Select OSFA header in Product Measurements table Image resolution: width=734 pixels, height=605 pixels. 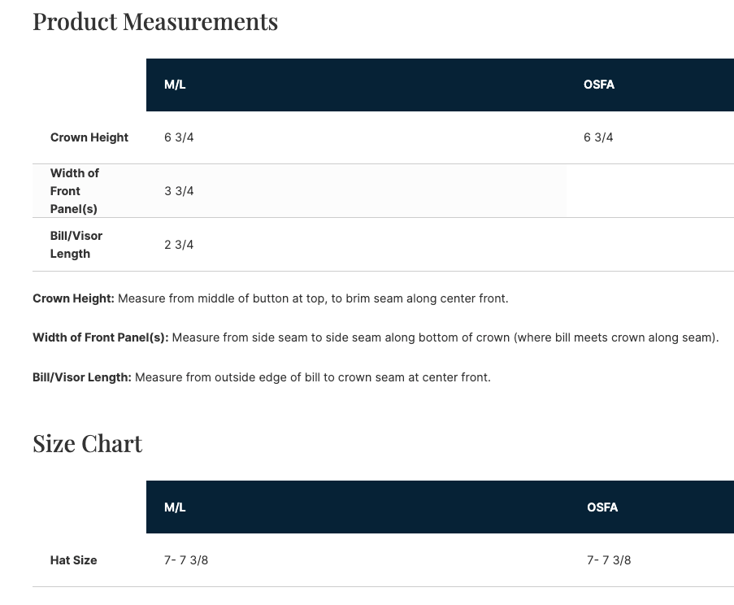[598, 85]
